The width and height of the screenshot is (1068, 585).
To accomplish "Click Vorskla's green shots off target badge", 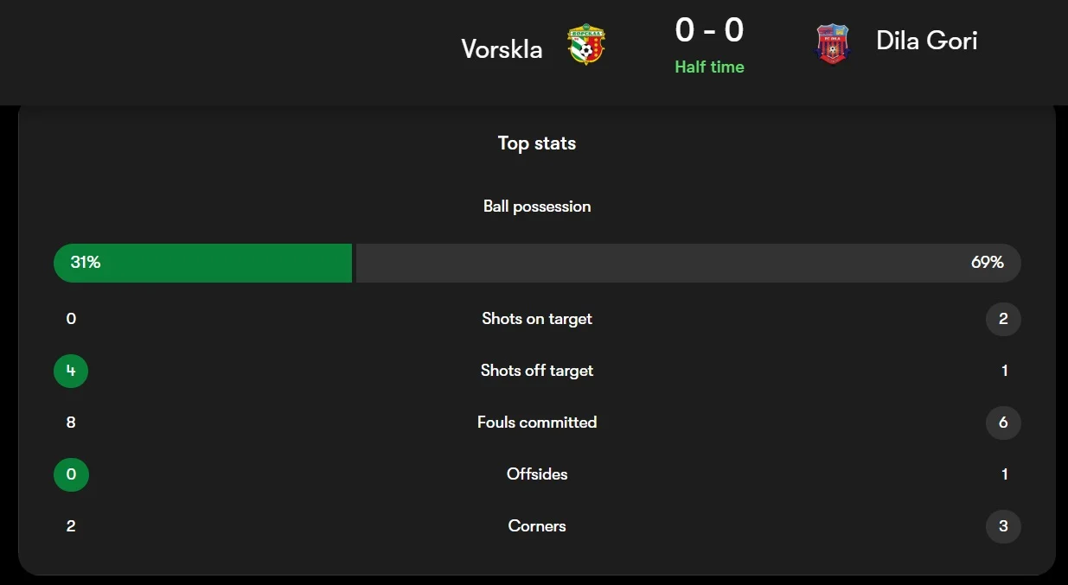I will tap(71, 371).
